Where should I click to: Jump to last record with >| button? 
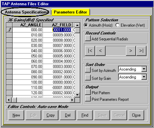pos(141,51)
